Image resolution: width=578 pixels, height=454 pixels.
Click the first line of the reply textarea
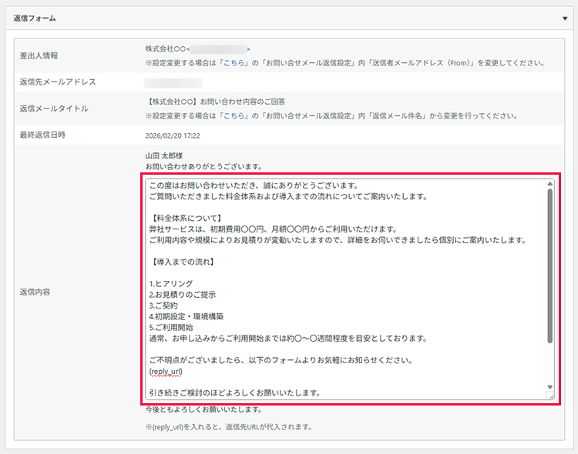[x=253, y=185]
